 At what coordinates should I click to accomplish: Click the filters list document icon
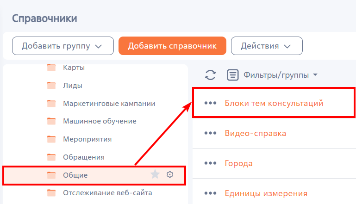[233, 75]
